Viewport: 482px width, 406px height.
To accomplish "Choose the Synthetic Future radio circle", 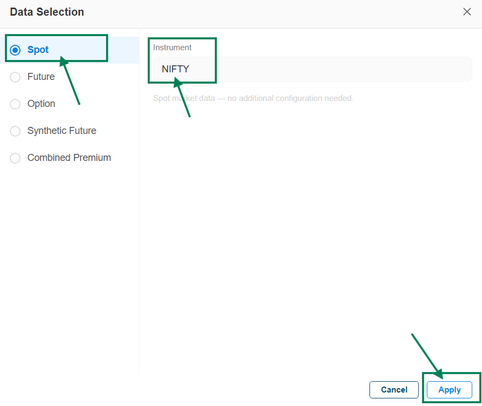I will pos(16,131).
